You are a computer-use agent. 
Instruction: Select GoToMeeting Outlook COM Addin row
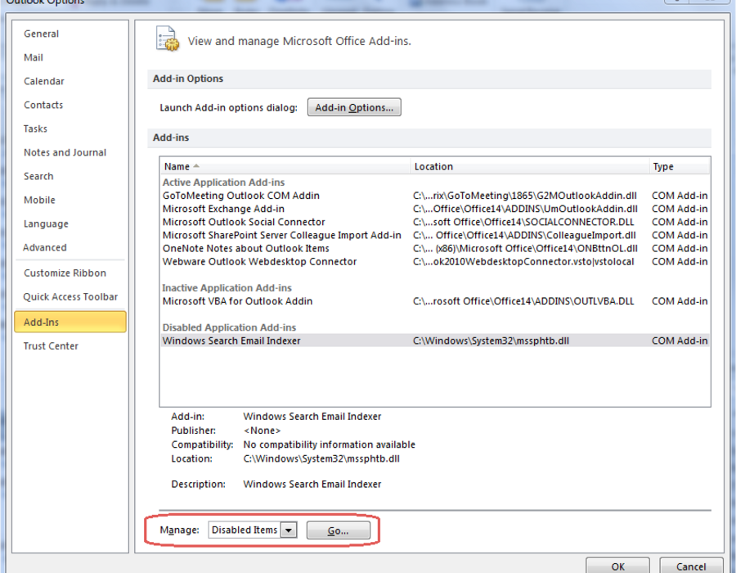[435, 196]
